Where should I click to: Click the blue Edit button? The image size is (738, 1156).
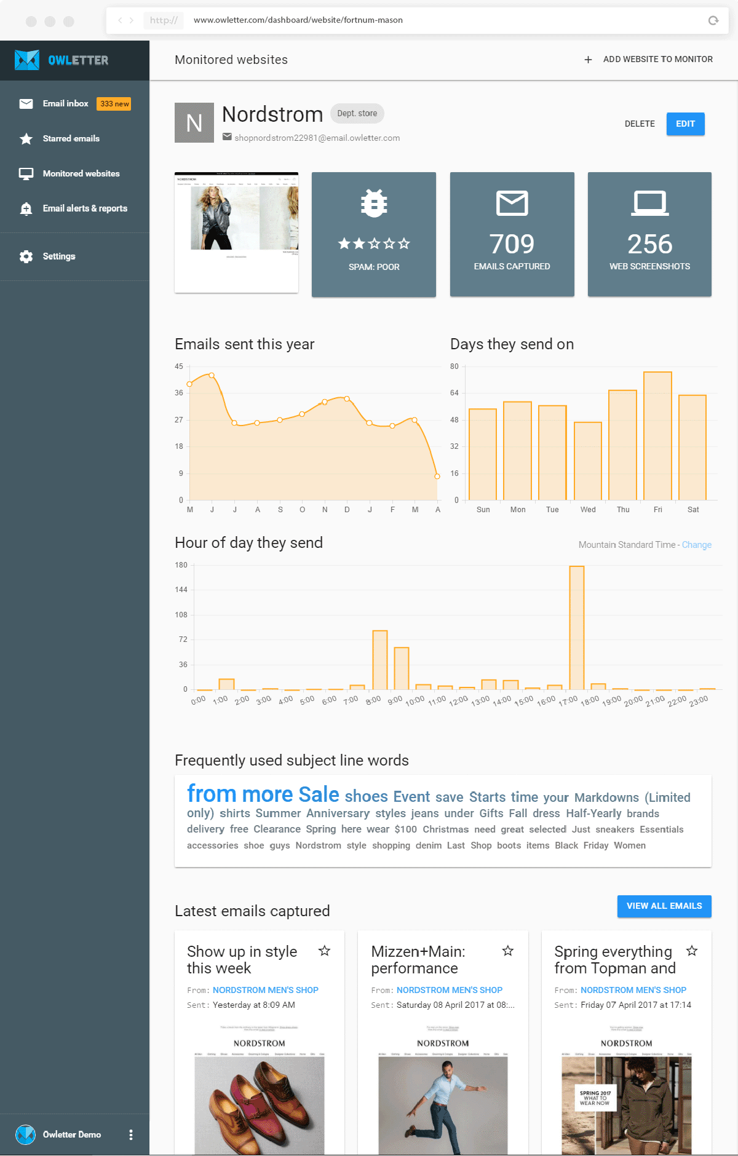685,124
